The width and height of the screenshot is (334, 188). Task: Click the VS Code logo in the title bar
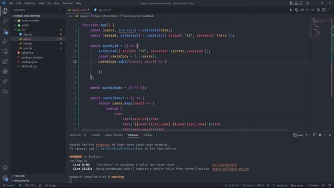[4, 3]
